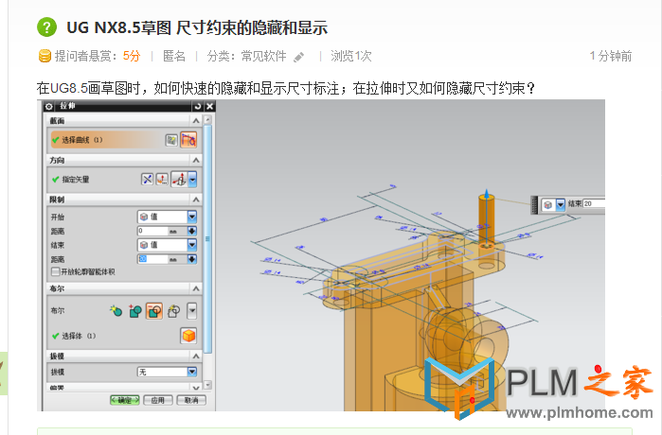Choose the boolean unite icon with red plus
Viewport: 662px width, 435px height.
pyautogui.click(x=135, y=311)
